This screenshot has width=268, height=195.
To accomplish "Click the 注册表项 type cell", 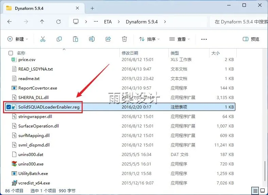I will pyautogui.click(x=179, y=107).
